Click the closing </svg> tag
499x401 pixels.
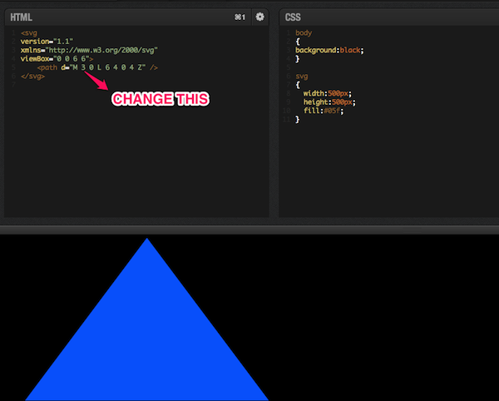pyautogui.click(x=32, y=77)
